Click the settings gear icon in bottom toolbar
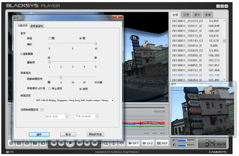 [11, 143]
